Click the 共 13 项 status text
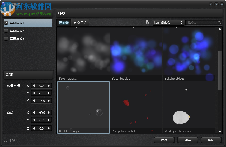Screen dimensions: 226x147 10,140
